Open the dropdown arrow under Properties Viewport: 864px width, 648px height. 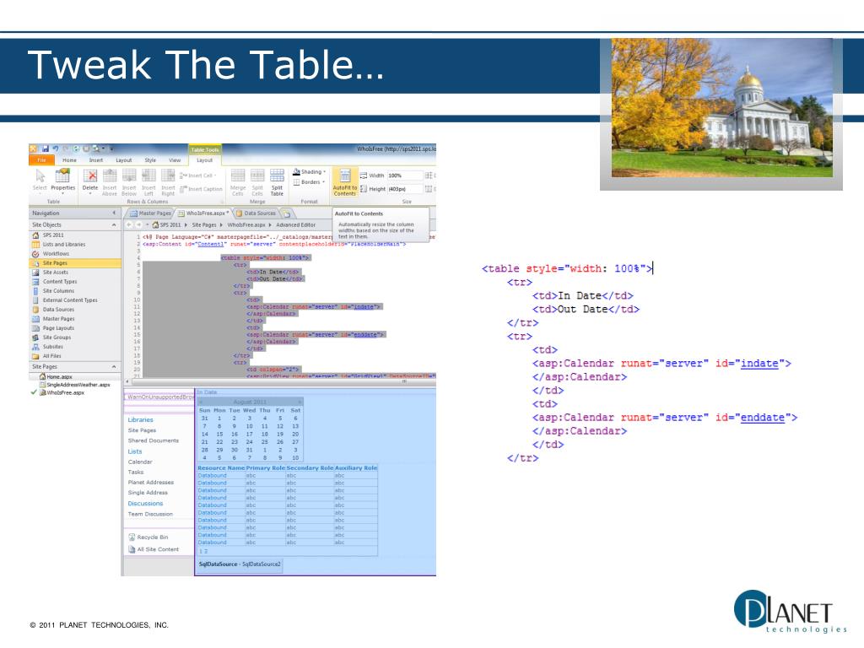coord(62,194)
